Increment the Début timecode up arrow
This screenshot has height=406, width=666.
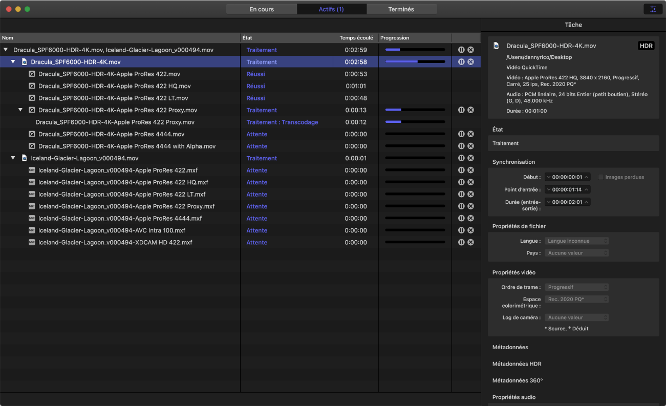587,177
